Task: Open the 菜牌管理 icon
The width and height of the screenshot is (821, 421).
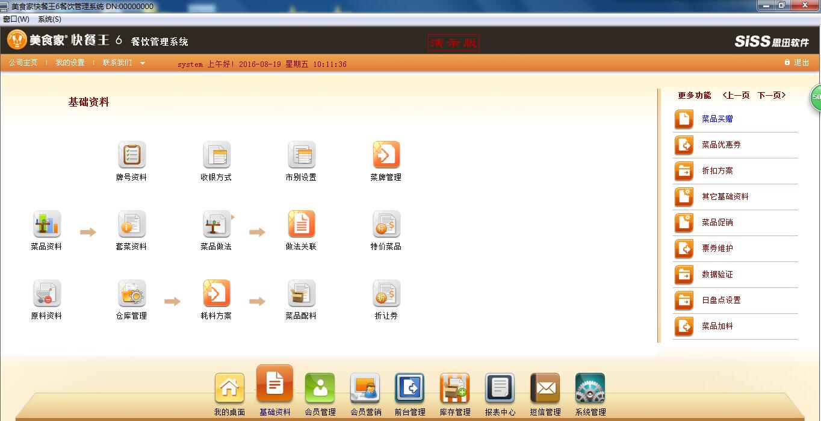Action: point(386,155)
